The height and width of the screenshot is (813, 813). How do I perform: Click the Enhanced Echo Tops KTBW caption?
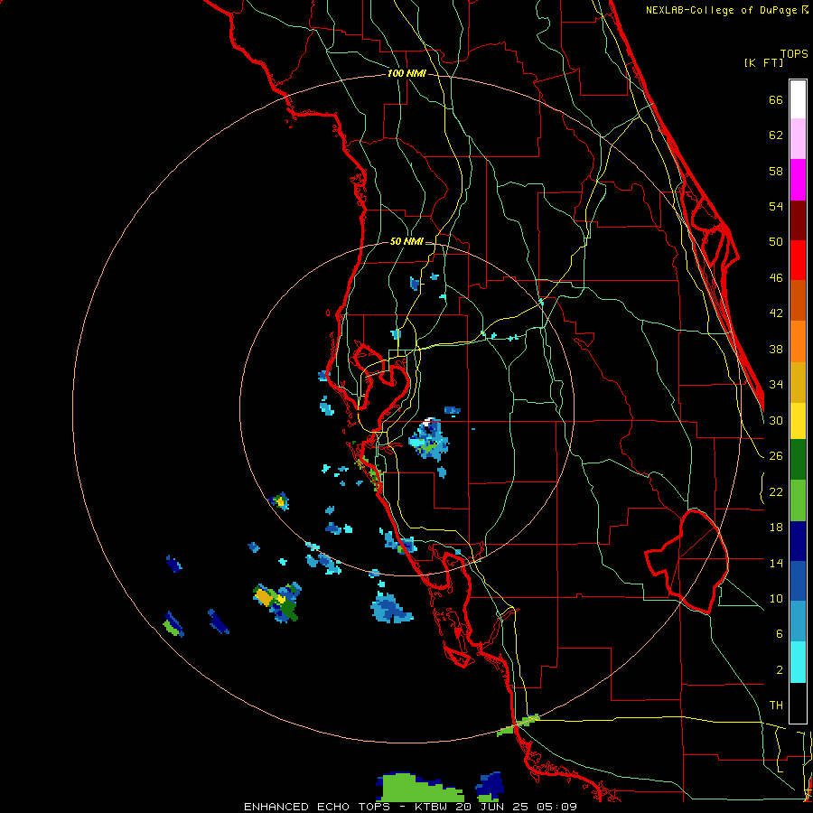point(410,807)
